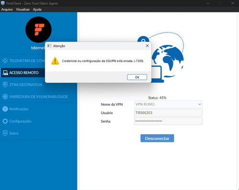239x190 pixels.
Task: Click OK in the Atenção dialog
Action: 137,77
